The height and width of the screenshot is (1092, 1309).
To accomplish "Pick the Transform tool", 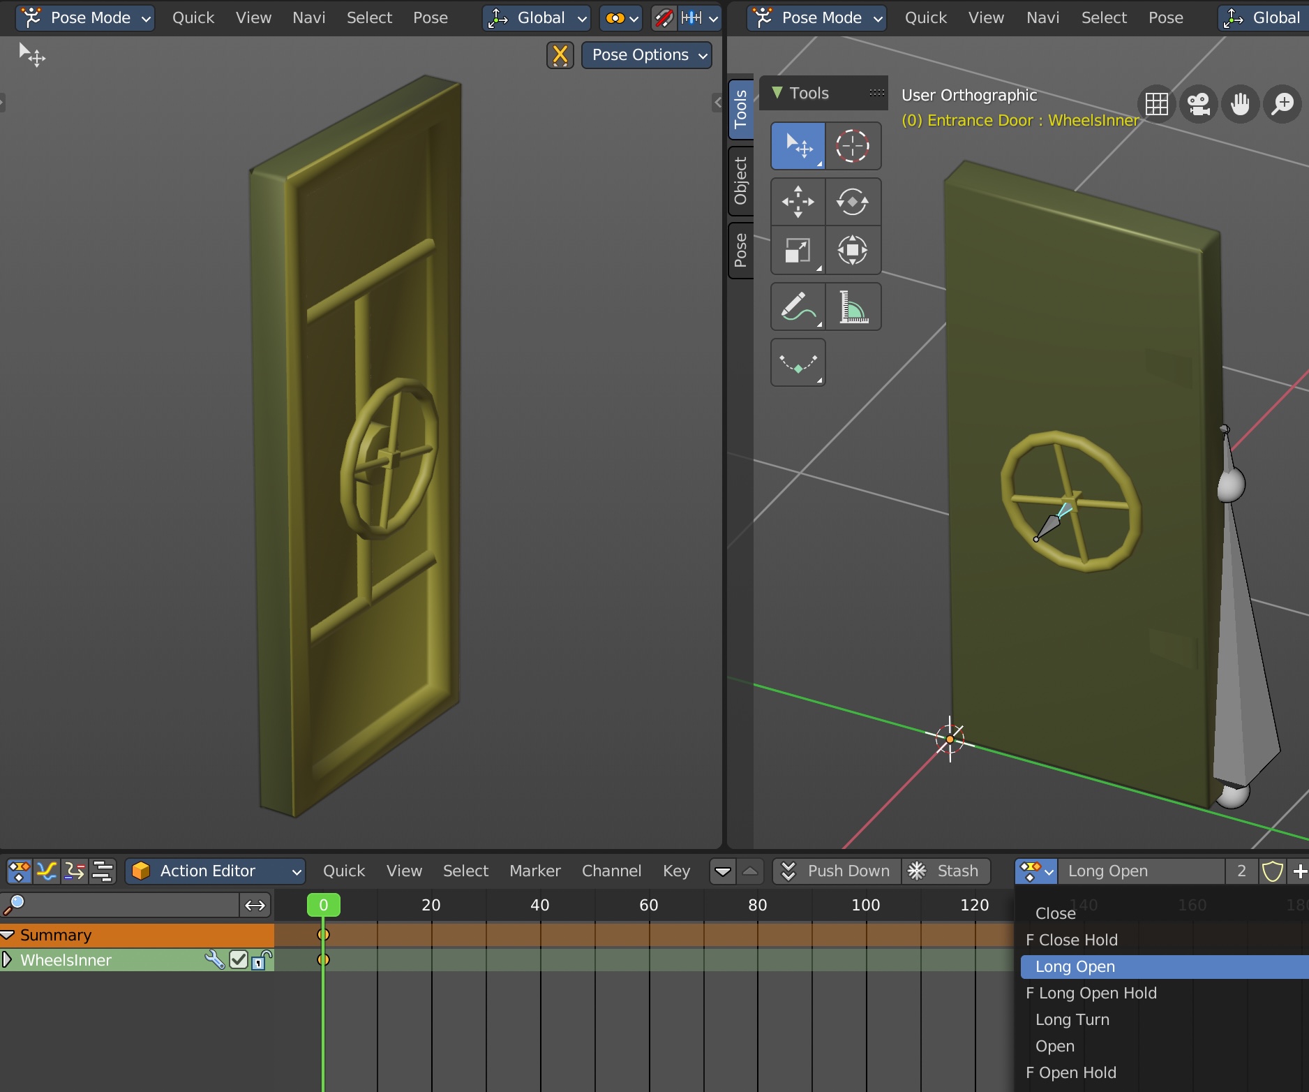I will click(853, 250).
